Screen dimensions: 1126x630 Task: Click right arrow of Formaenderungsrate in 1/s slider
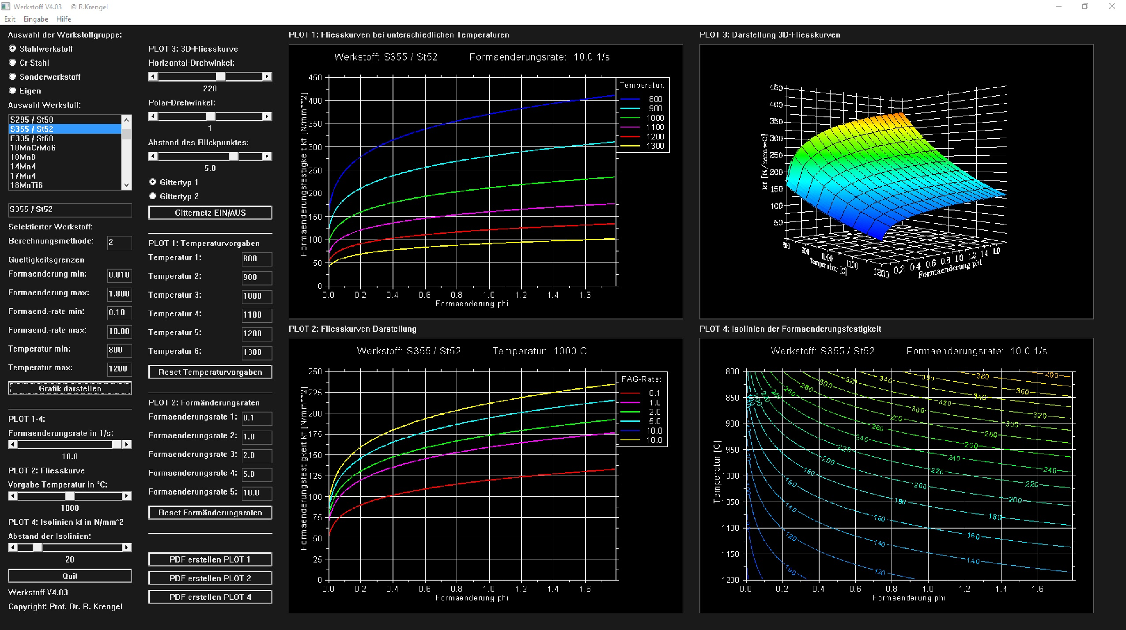pyautogui.click(x=127, y=444)
